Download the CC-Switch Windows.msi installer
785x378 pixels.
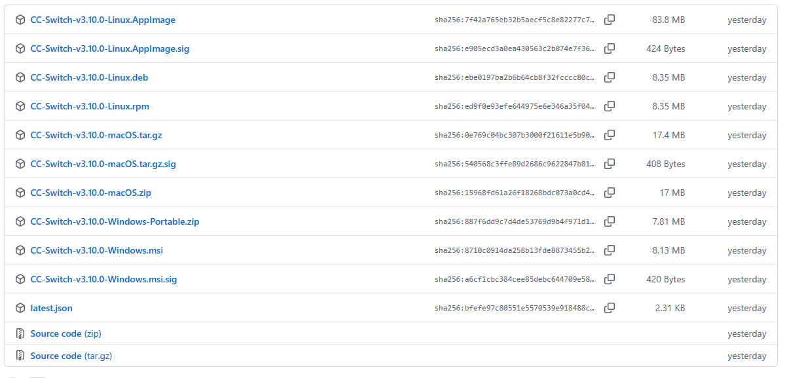[x=97, y=250]
